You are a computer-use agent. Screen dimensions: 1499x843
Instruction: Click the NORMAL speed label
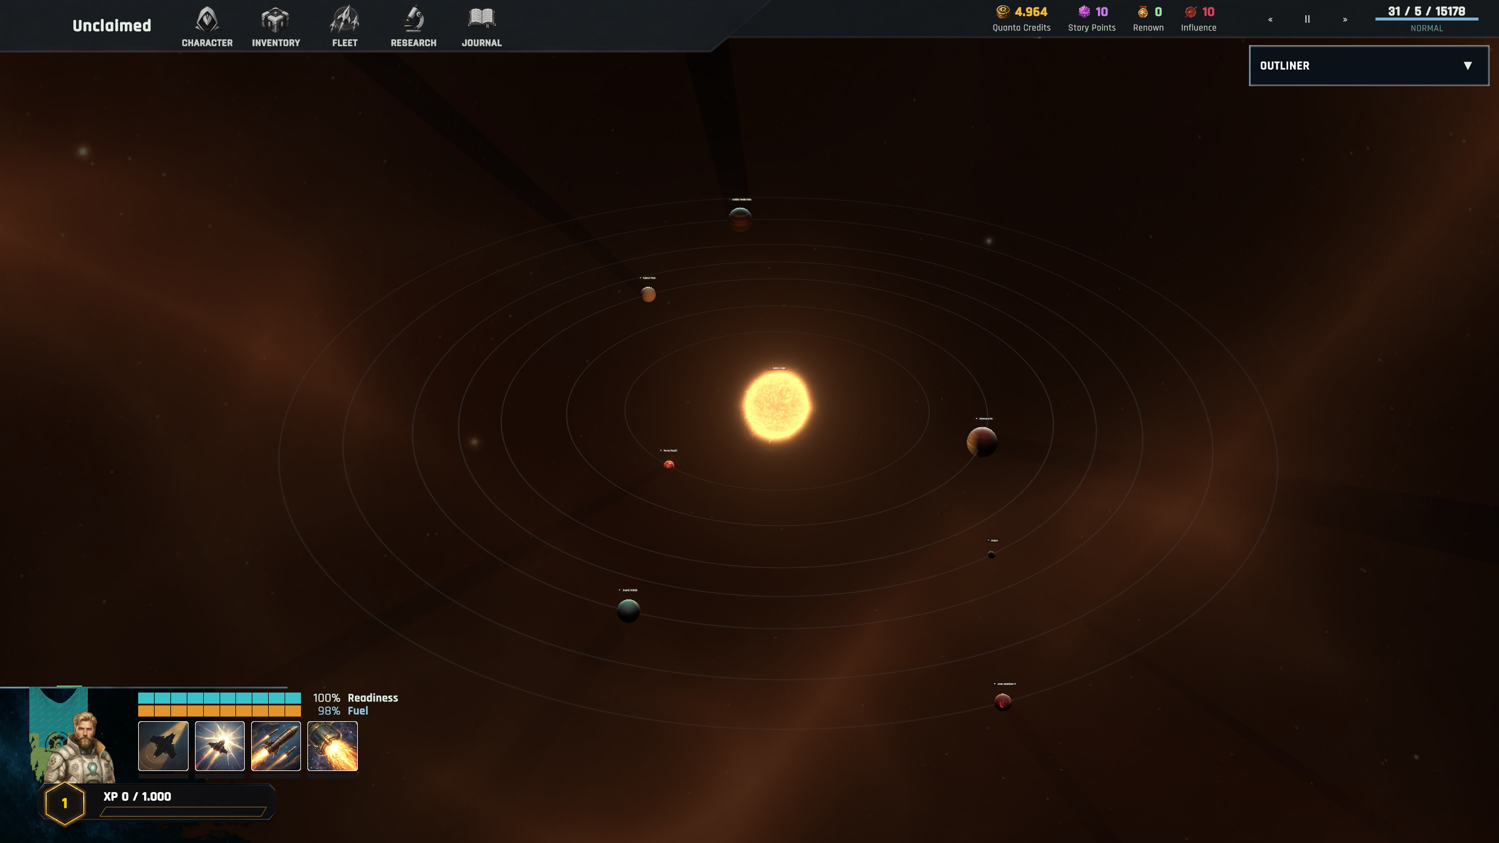tap(1426, 28)
